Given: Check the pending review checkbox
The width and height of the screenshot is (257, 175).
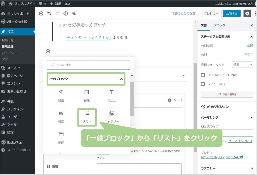Looking at the screenshot, I should 203,84.
